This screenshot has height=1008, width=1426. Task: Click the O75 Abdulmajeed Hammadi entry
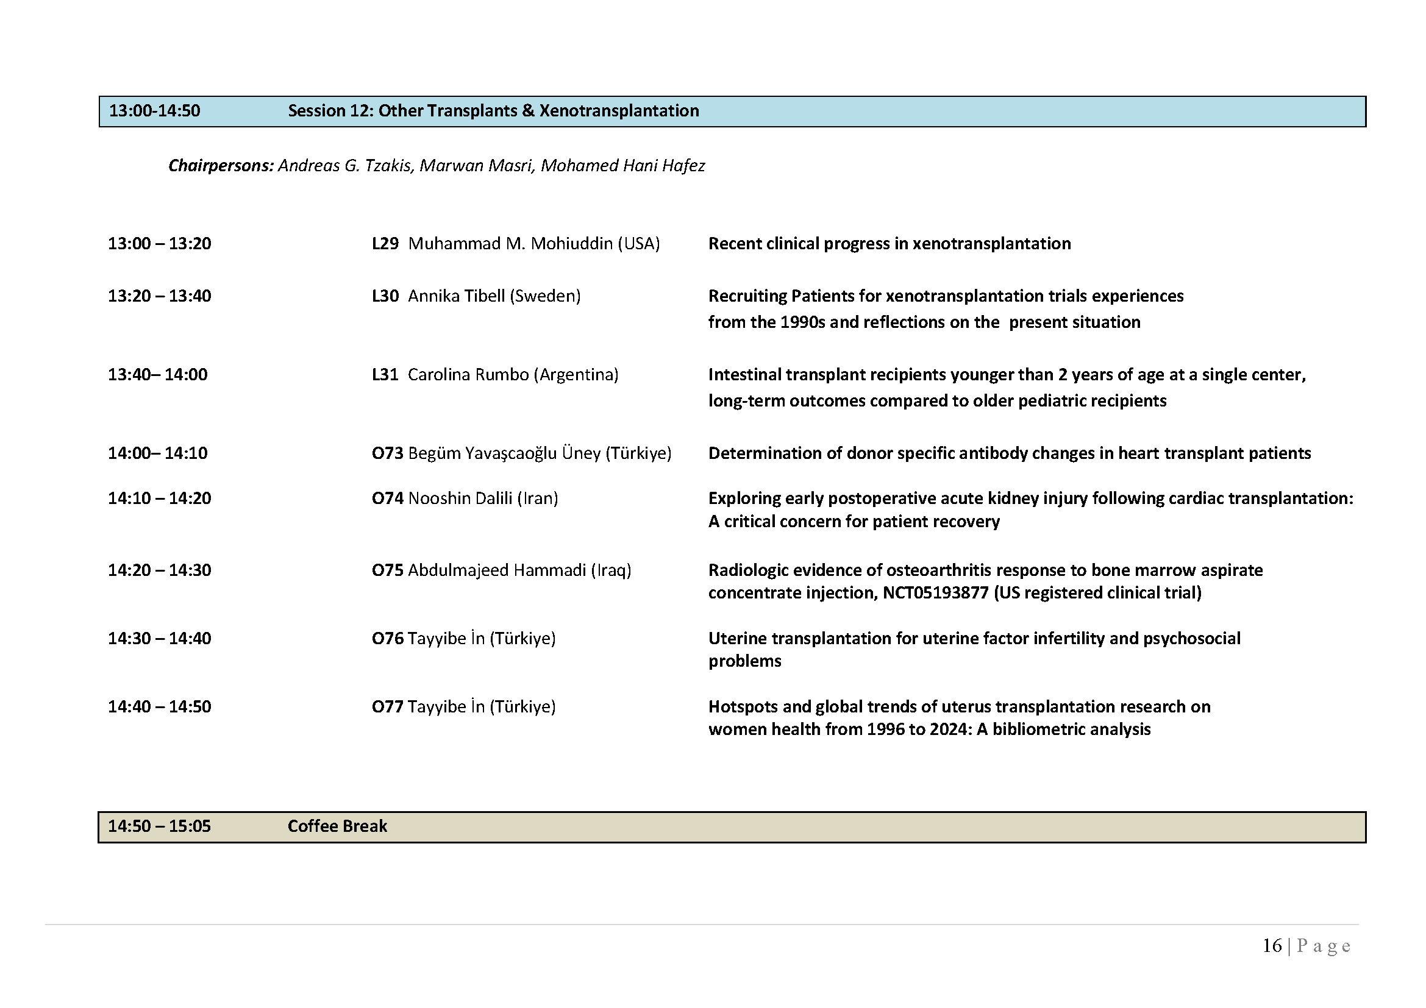click(501, 570)
